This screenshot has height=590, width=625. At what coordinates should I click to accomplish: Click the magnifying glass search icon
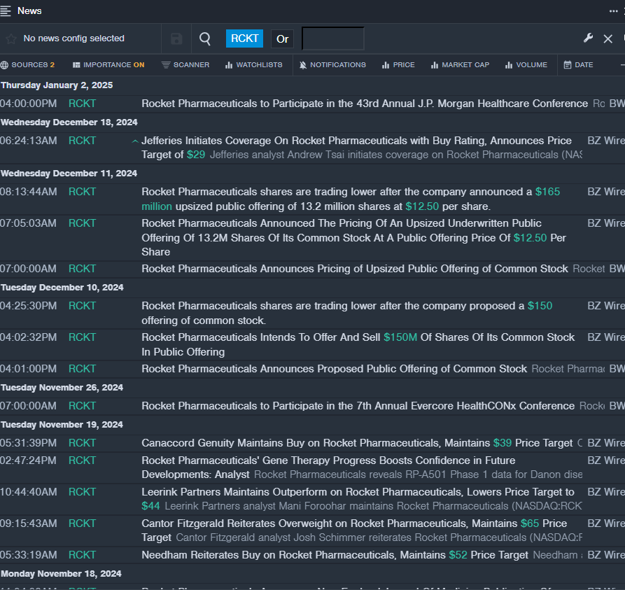pos(205,39)
